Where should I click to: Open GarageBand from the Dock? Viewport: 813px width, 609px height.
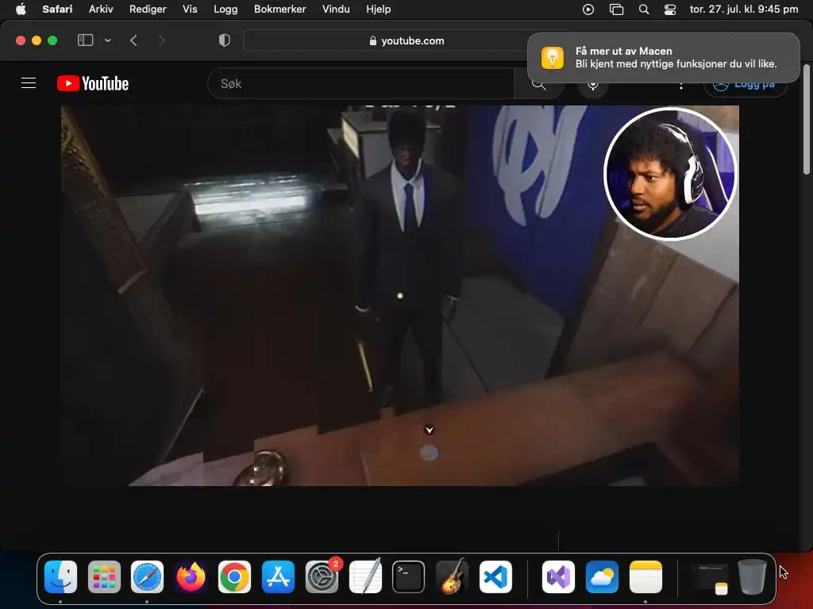(452, 576)
